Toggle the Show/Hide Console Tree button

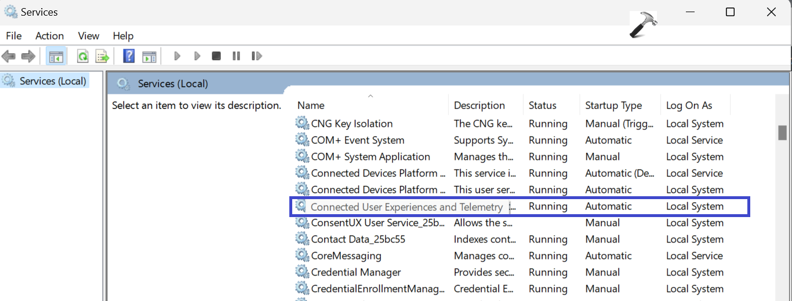pyautogui.click(x=56, y=56)
